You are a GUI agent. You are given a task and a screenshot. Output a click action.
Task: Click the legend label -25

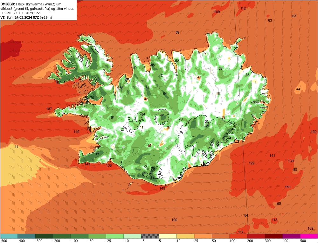click(109, 241)
